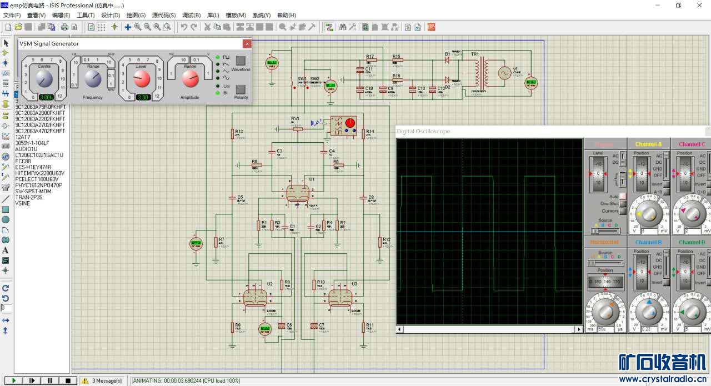This screenshot has height=386, width=711.
Task: Click the Zoom to area icon
Action: pyautogui.click(x=167, y=27)
